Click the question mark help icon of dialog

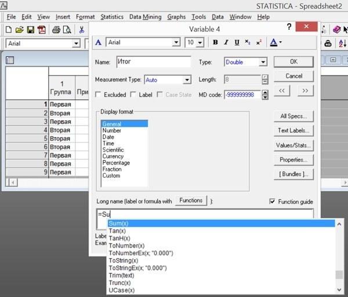pyautogui.click(x=289, y=27)
